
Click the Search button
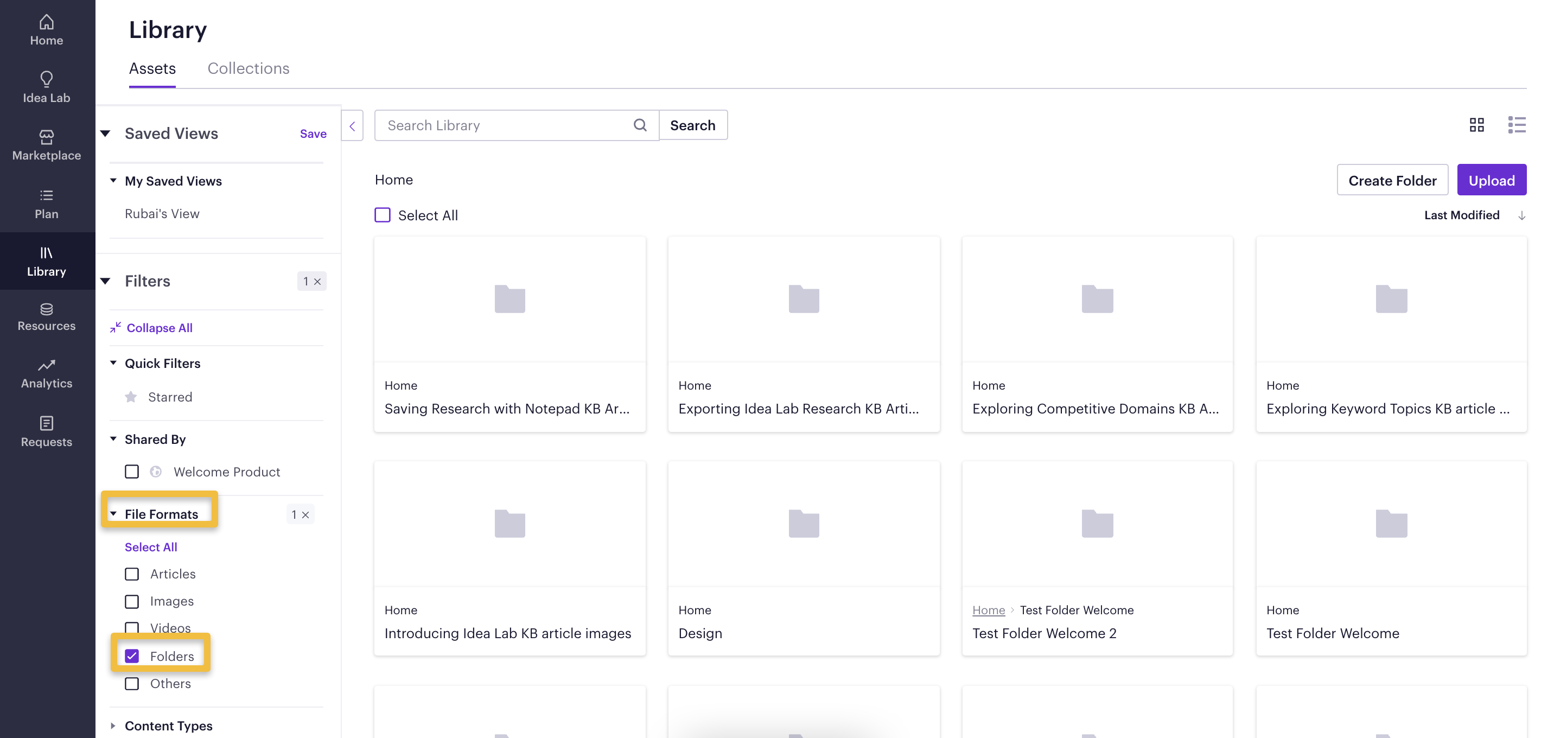[692, 125]
